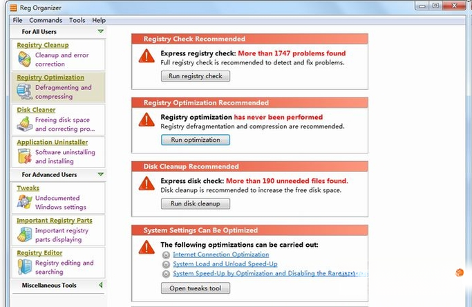Open the Tools menu
The width and height of the screenshot is (472, 307).
coord(77,20)
